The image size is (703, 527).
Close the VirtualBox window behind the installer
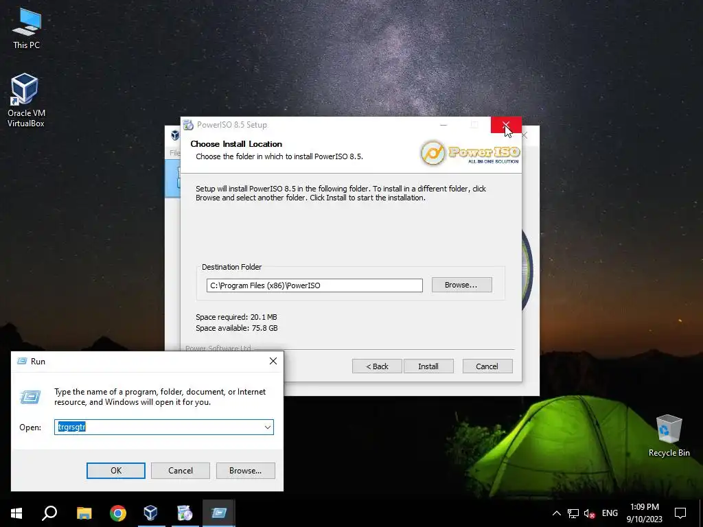525,135
